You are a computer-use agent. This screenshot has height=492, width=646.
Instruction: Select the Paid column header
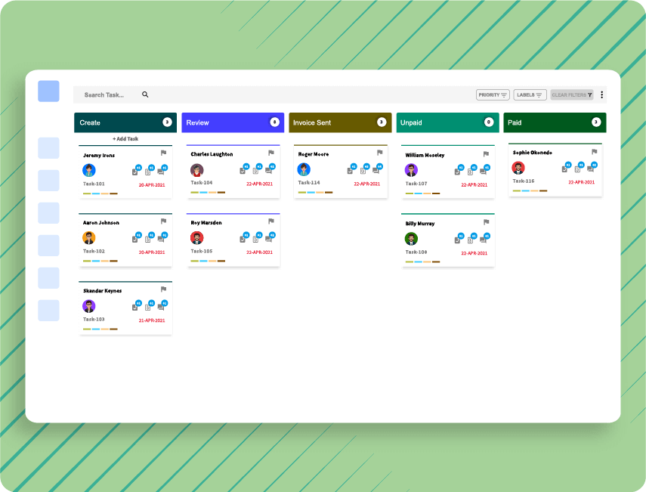pyautogui.click(x=554, y=122)
